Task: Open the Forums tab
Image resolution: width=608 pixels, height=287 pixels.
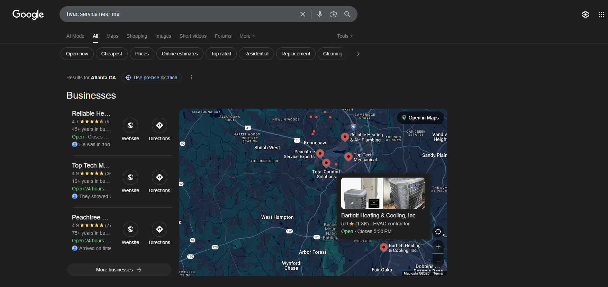Action: (223, 36)
